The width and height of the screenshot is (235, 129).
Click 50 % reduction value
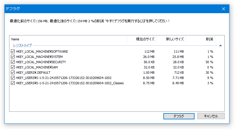pyautogui.click(x=209, y=62)
